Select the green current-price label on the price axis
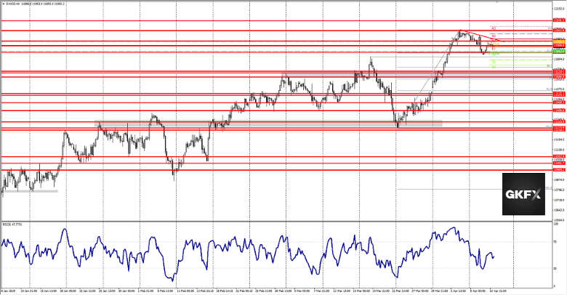This screenshot has width=567, height=295. [559, 52]
